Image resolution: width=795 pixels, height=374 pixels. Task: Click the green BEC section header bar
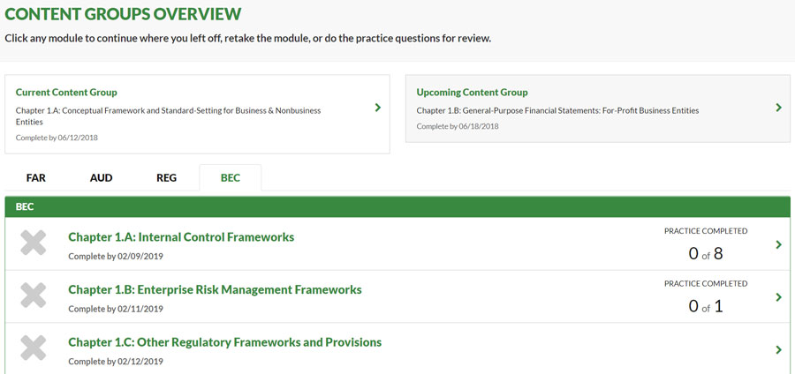[x=397, y=207]
